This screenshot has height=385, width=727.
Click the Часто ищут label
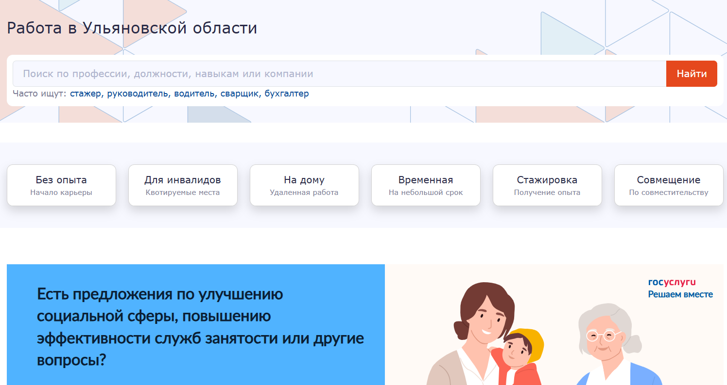[x=39, y=94]
